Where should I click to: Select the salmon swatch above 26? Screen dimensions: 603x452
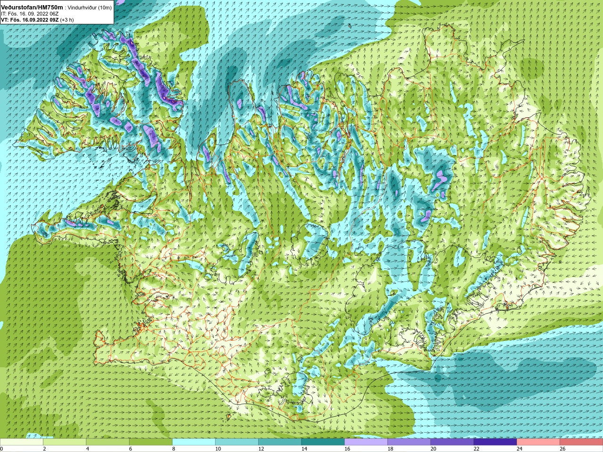tap(581, 442)
